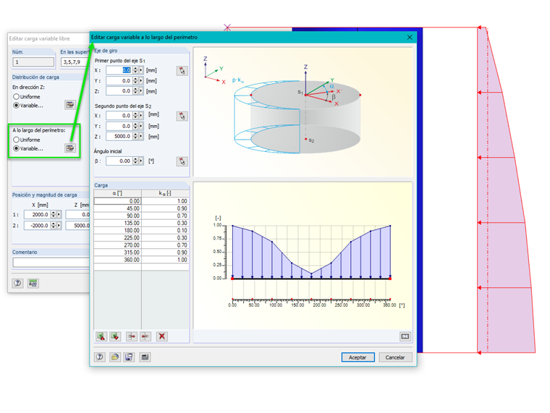The image size is (550, 413).
Task: Click position 2 X field -2000.0
Action: [x=37, y=226]
